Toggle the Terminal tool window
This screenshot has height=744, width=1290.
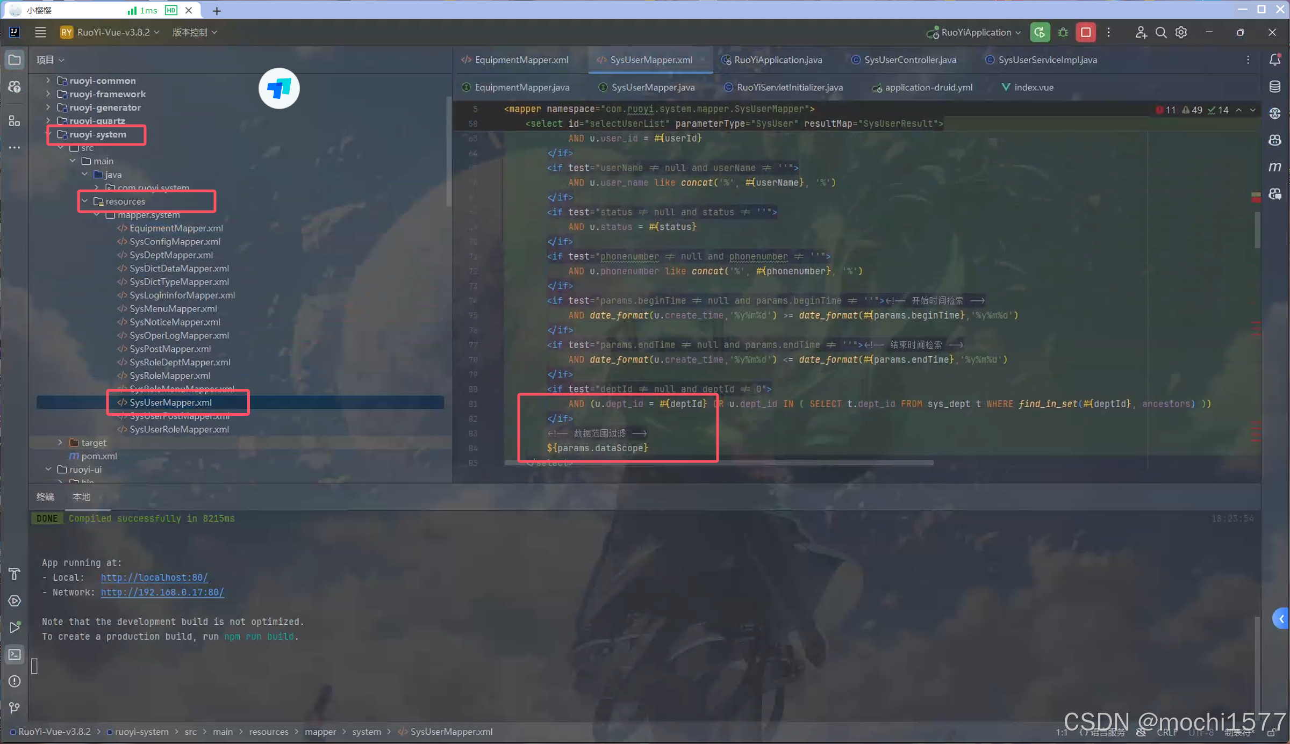point(15,654)
